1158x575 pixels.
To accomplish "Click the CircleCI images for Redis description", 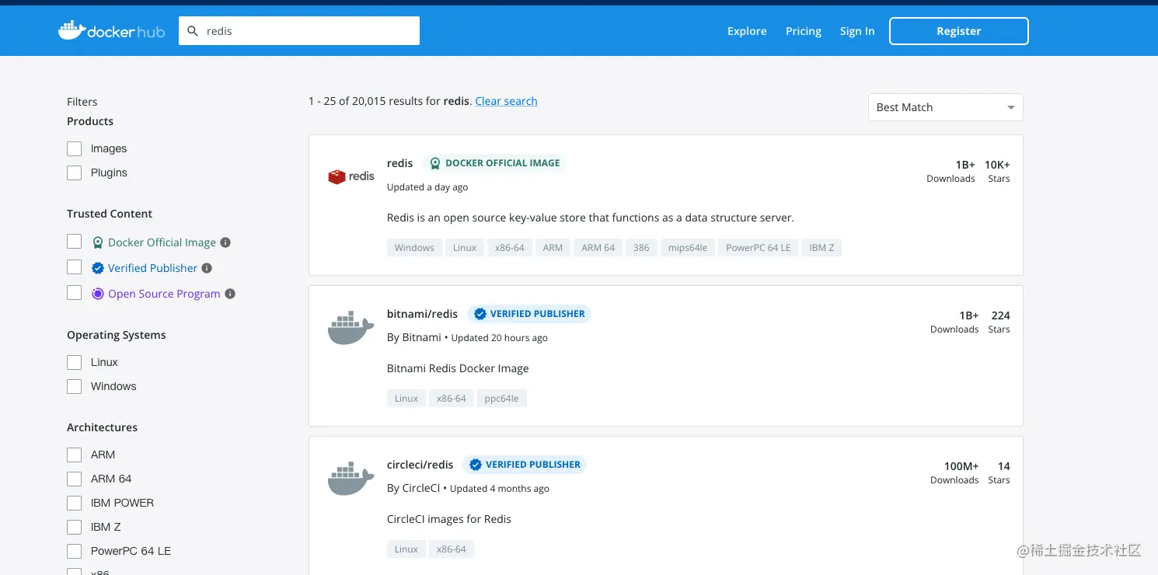I will (x=449, y=519).
